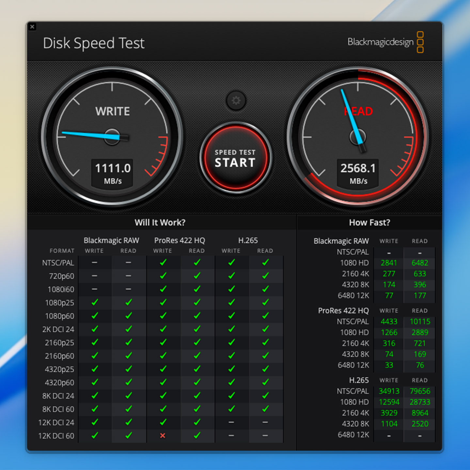Image resolution: width=470 pixels, height=470 pixels.
Task: Select the 12K DCI 60 format label
Action: tap(56, 436)
